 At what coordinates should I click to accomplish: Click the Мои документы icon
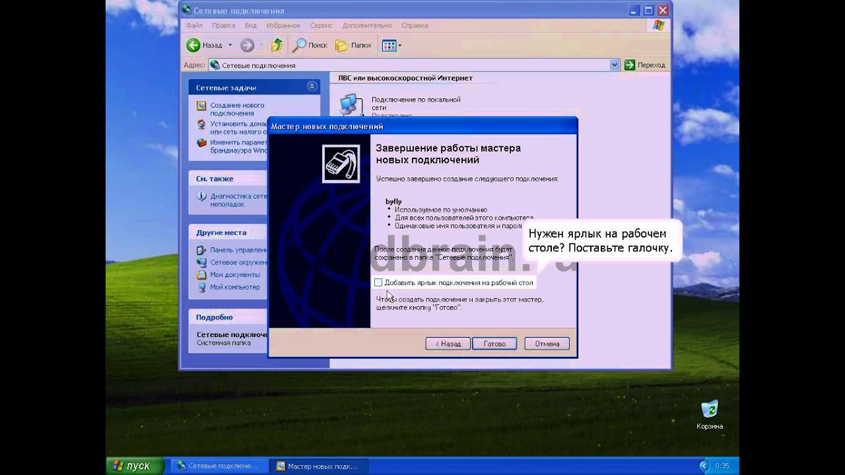tap(202, 274)
